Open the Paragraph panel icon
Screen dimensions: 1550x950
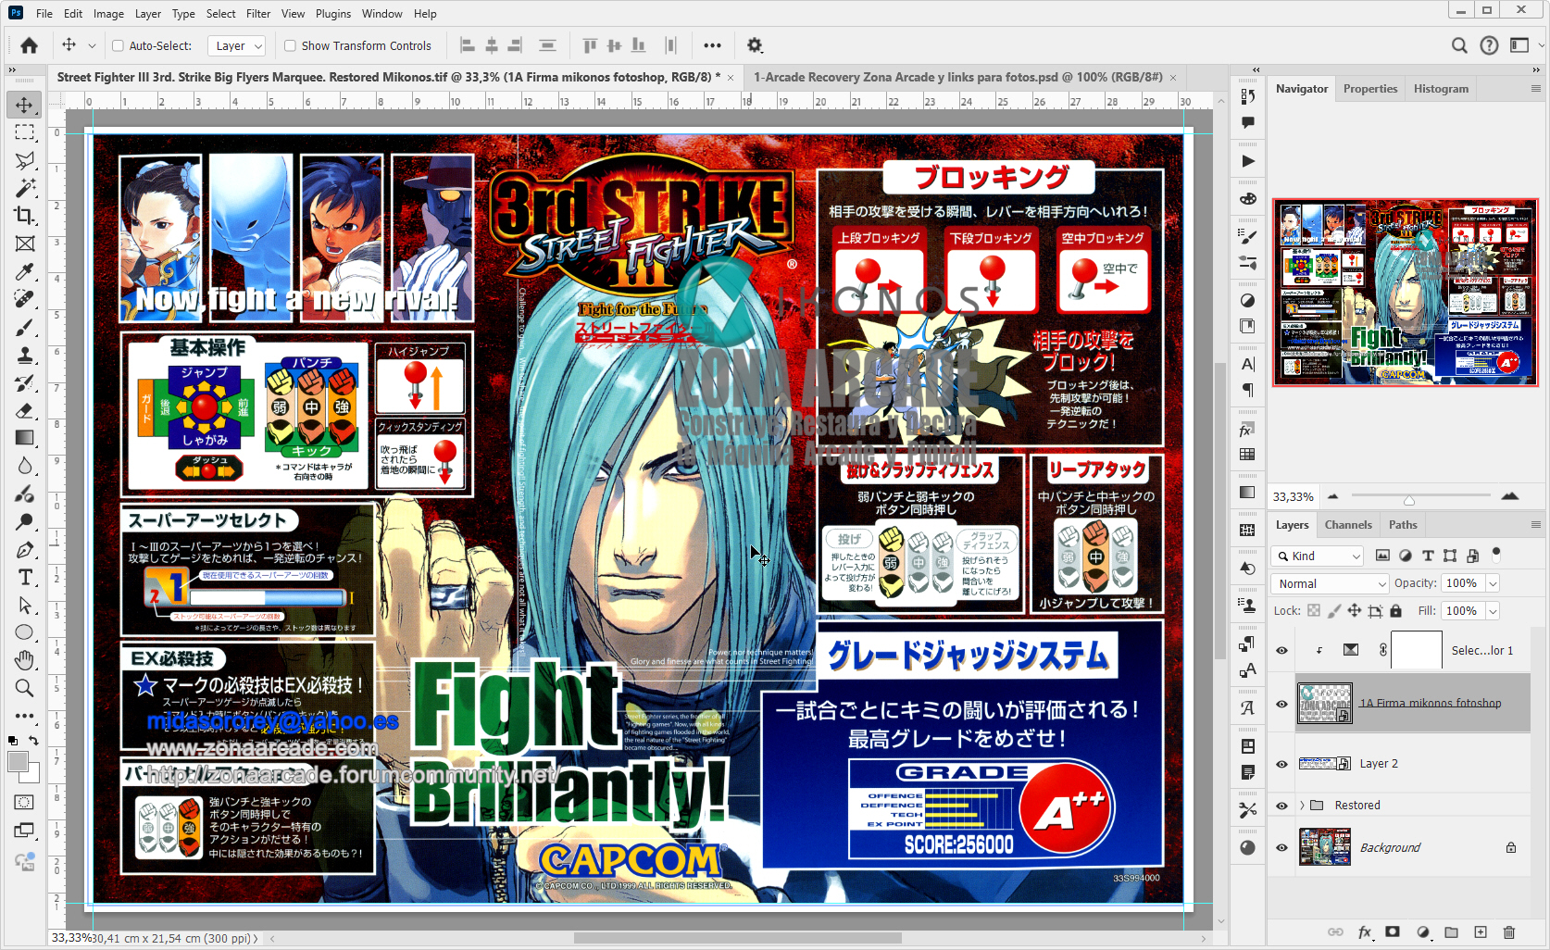1248,390
